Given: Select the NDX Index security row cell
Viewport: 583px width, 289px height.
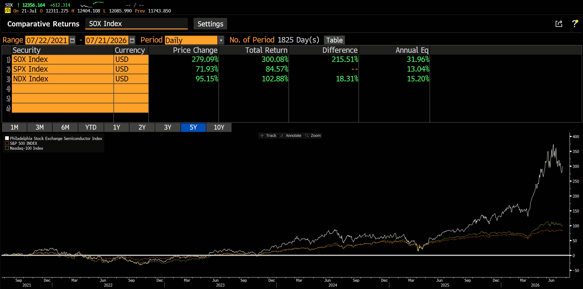Looking at the screenshot, I should pyautogui.click(x=63, y=79).
